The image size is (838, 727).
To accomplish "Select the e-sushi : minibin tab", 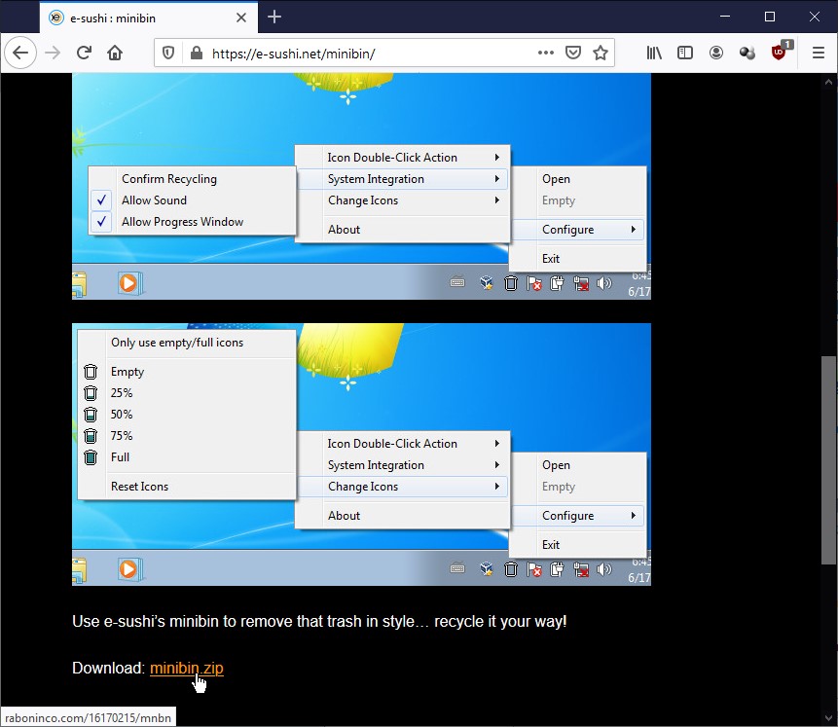I will [x=149, y=18].
